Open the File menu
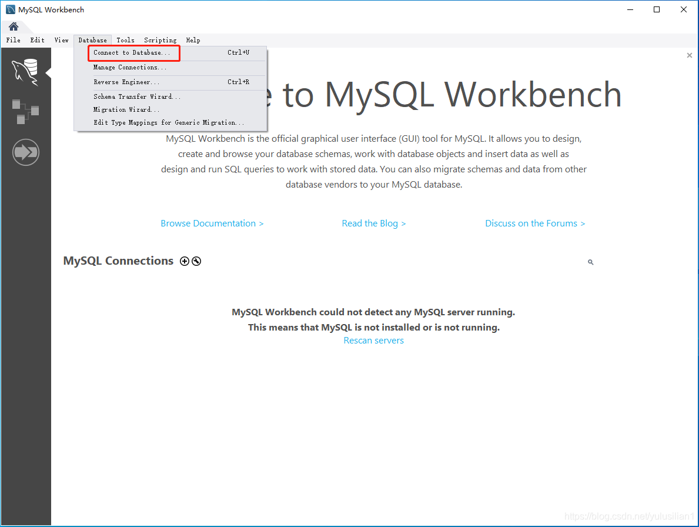The image size is (699, 527). coord(14,40)
